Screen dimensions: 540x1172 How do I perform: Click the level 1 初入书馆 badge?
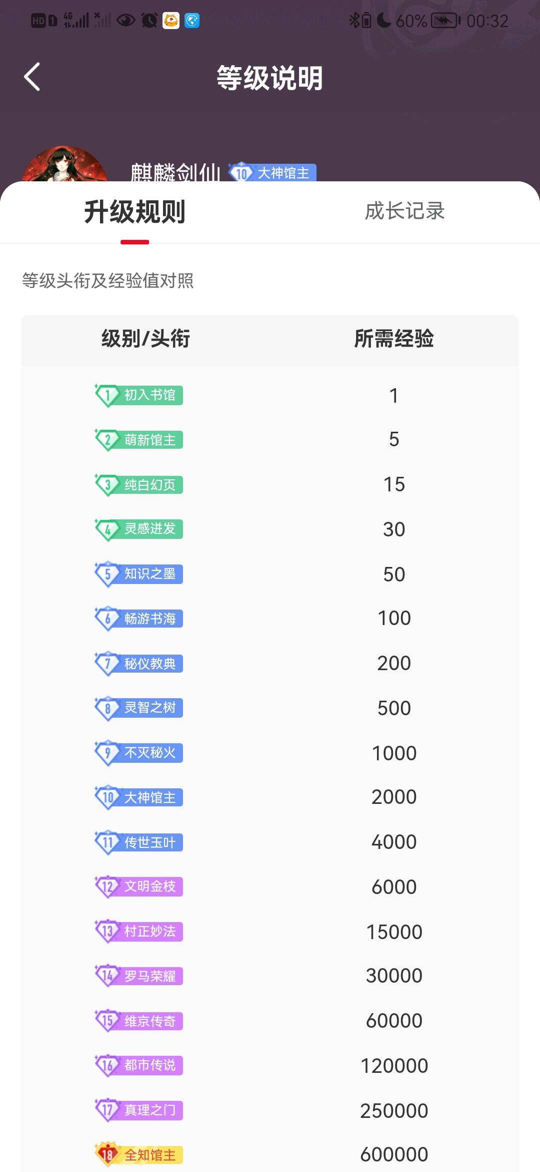138,395
